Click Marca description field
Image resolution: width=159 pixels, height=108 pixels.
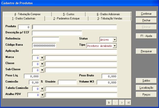click(x=81, y=58)
